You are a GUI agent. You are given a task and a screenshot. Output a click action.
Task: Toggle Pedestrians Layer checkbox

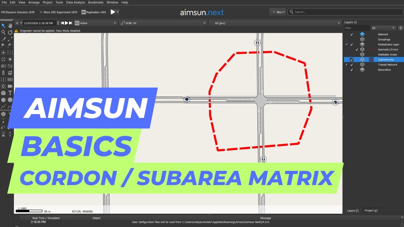(352, 44)
